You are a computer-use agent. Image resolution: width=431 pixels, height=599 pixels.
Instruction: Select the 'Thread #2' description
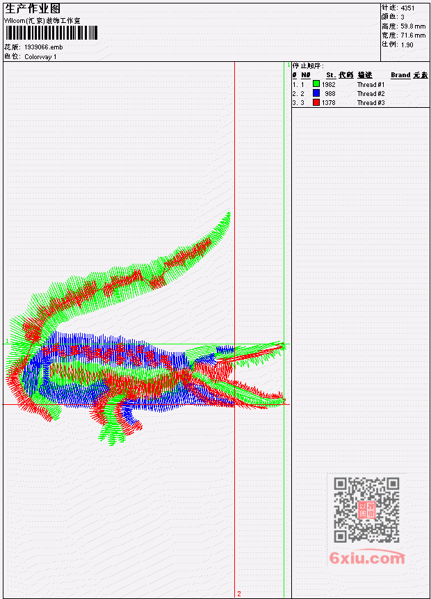tap(371, 94)
